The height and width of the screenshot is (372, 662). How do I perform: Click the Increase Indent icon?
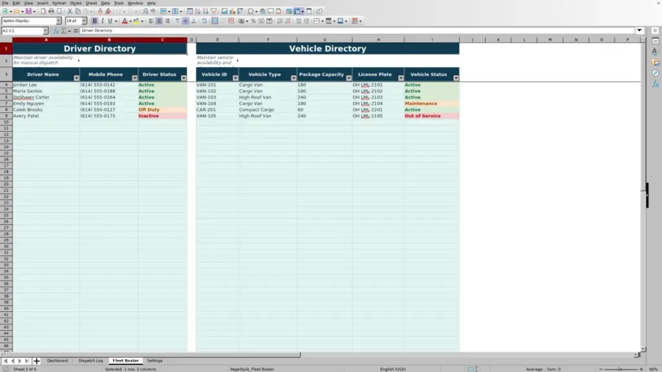(299, 21)
